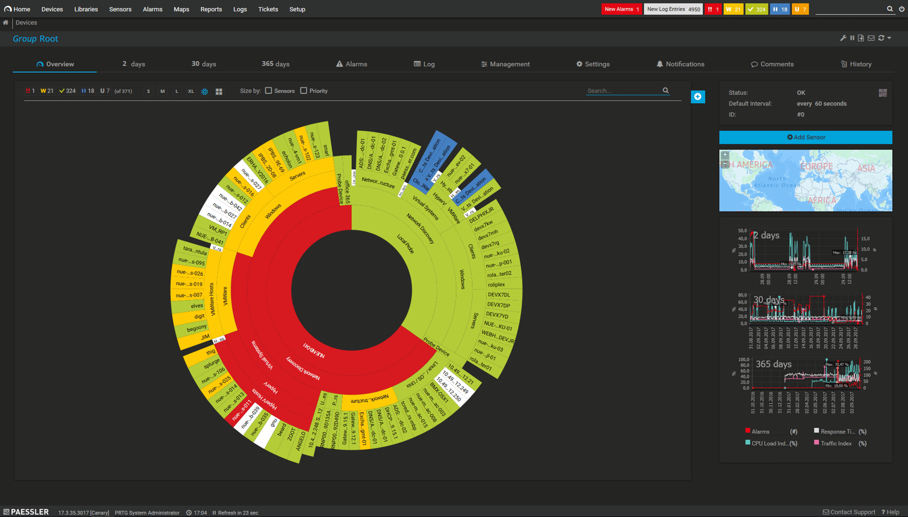Refresh Group Root with the refresh icon
Viewport: 908px width, 517px height.
[x=881, y=37]
